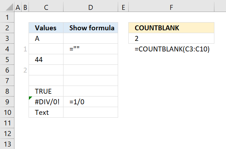This screenshot has height=149, width=226.
Task: Select row 3 header
Action: [x=7, y=39]
